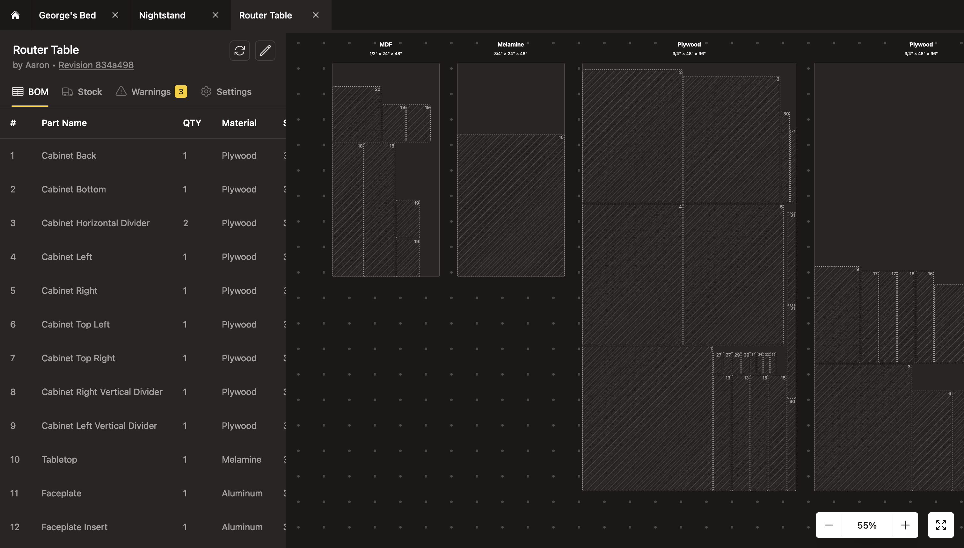Close the George's Bed tab

pos(116,15)
